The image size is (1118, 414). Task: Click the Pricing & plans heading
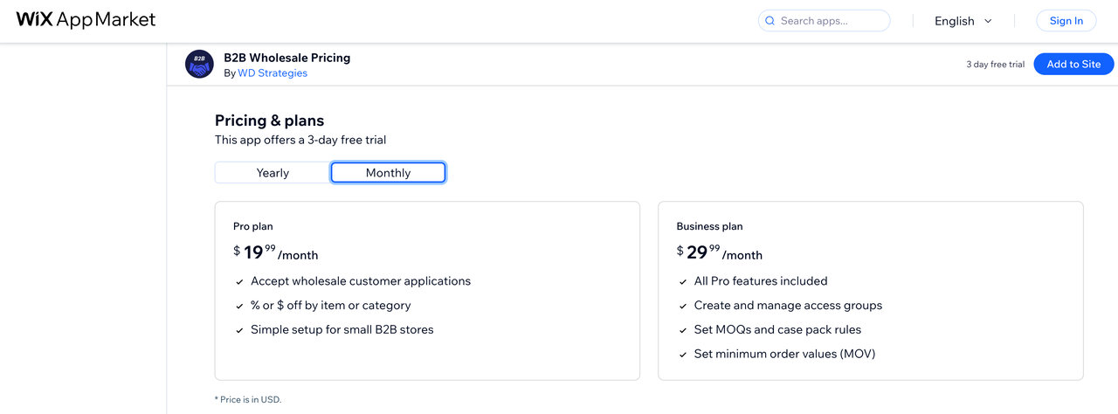(269, 121)
